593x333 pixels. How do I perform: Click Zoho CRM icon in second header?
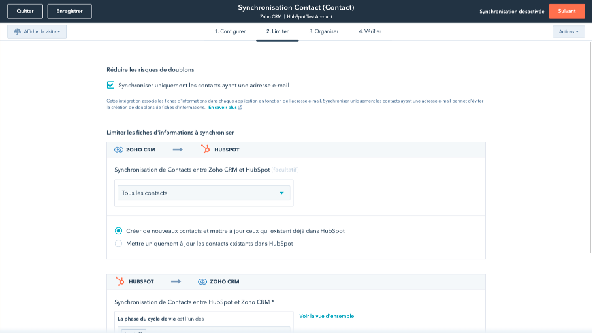coord(202,281)
